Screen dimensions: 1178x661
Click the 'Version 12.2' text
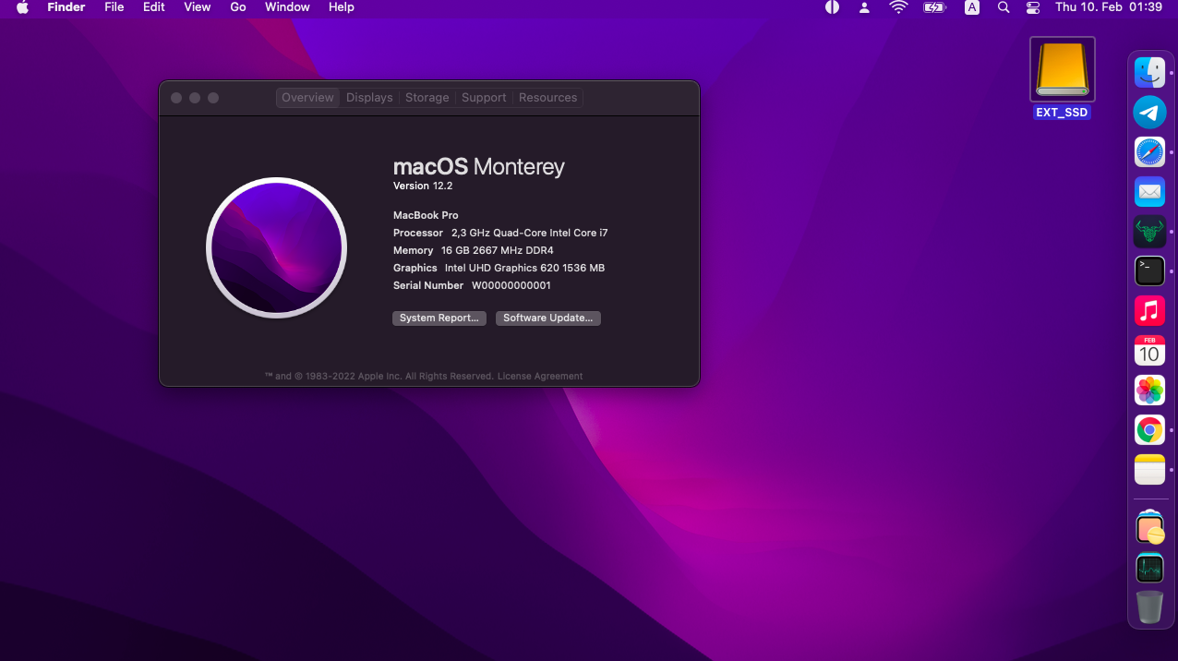click(423, 186)
